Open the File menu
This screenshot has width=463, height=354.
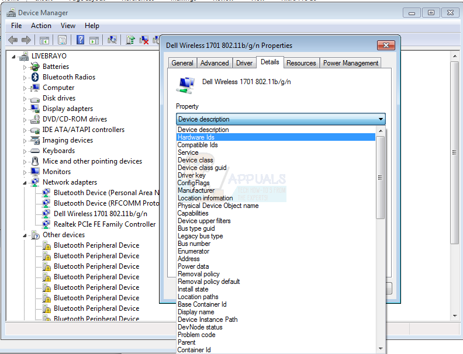pyautogui.click(x=16, y=26)
